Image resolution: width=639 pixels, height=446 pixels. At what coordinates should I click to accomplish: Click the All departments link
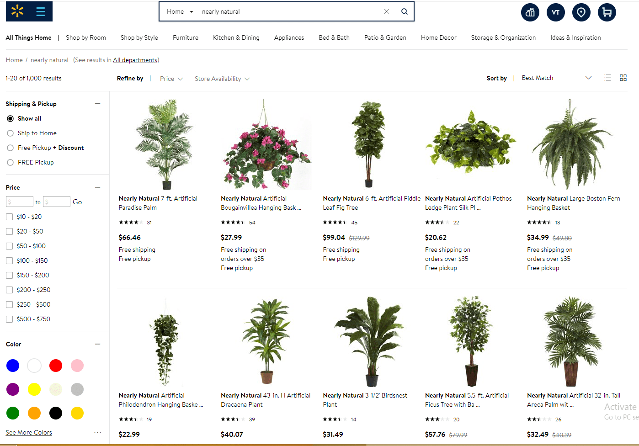(x=135, y=60)
